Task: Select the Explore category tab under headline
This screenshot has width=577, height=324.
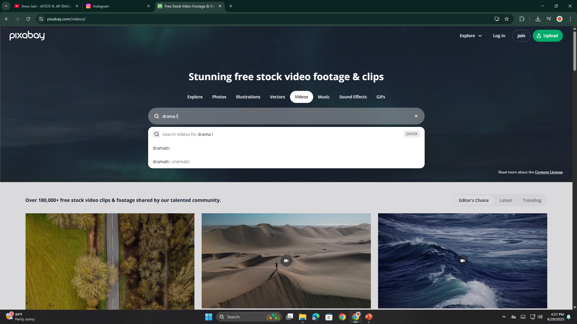Action: tap(195, 97)
